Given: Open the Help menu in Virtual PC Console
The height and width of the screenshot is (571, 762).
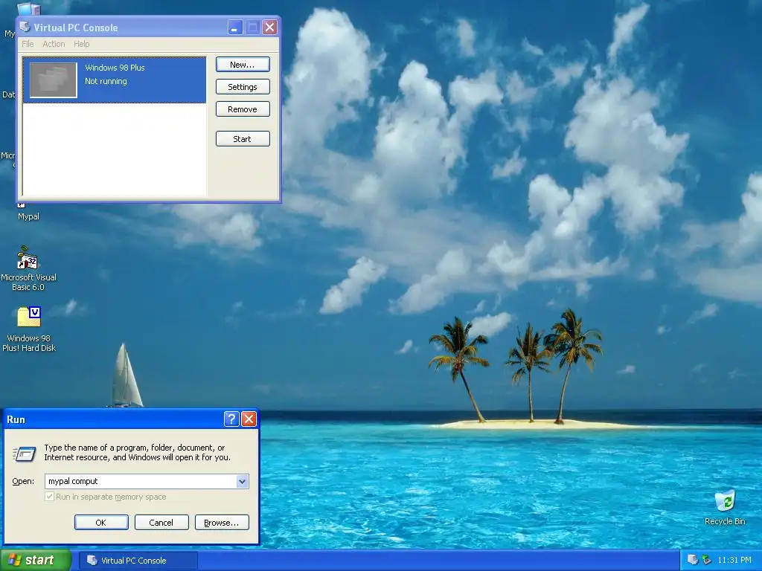Looking at the screenshot, I should (82, 44).
